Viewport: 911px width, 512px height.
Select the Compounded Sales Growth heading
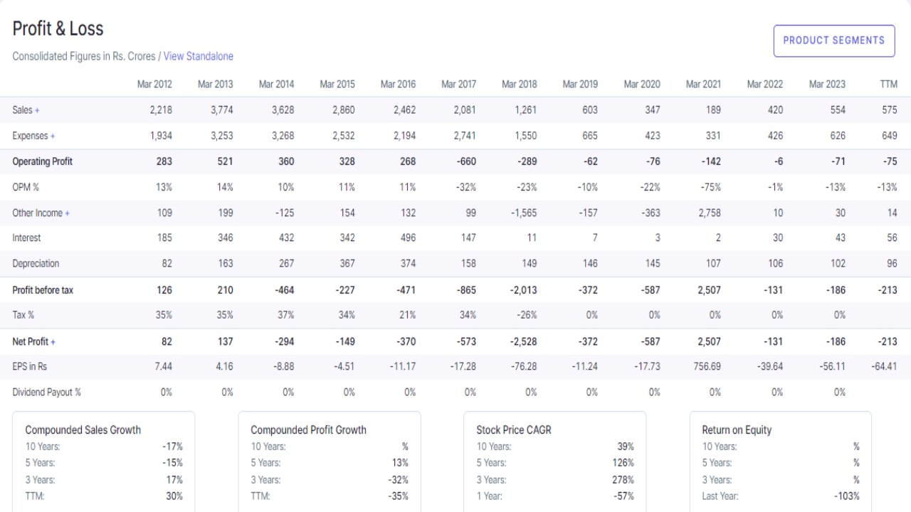tap(83, 430)
